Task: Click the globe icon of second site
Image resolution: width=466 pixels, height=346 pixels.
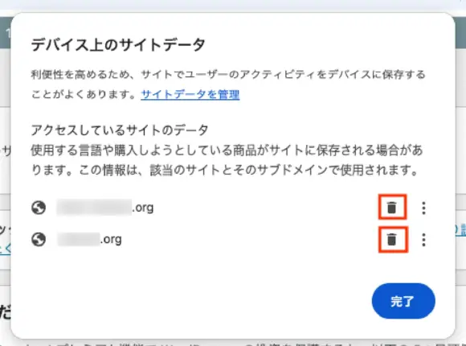Action: coord(39,240)
